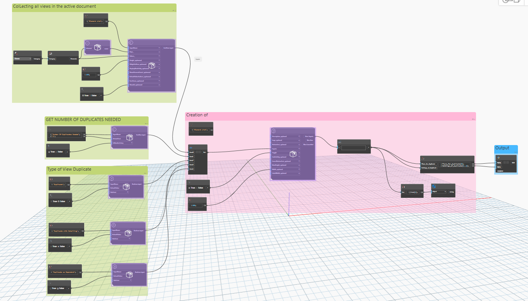Click the list-create node icon in Creation group
528x301 pixels.
coord(190,147)
